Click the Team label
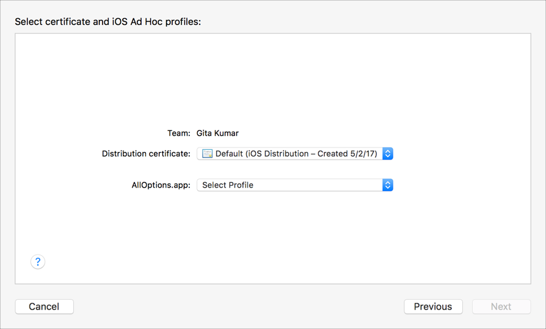Screen dimensions: 546x329 click(x=178, y=133)
